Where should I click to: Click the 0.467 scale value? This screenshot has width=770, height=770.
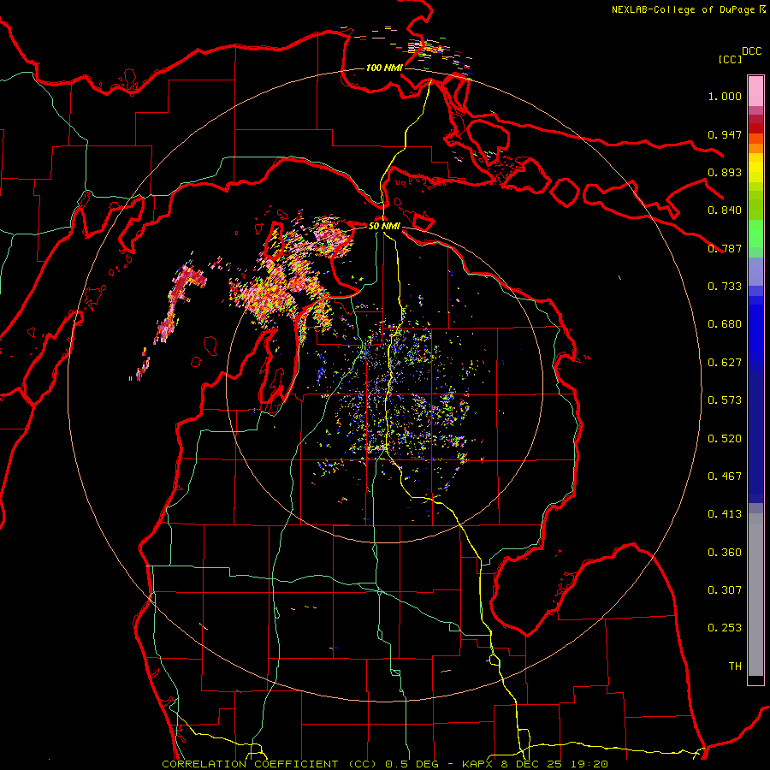pyautogui.click(x=725, y=477)
